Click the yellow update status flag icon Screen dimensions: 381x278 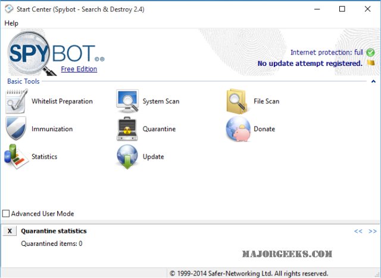(x=371, y=63)
